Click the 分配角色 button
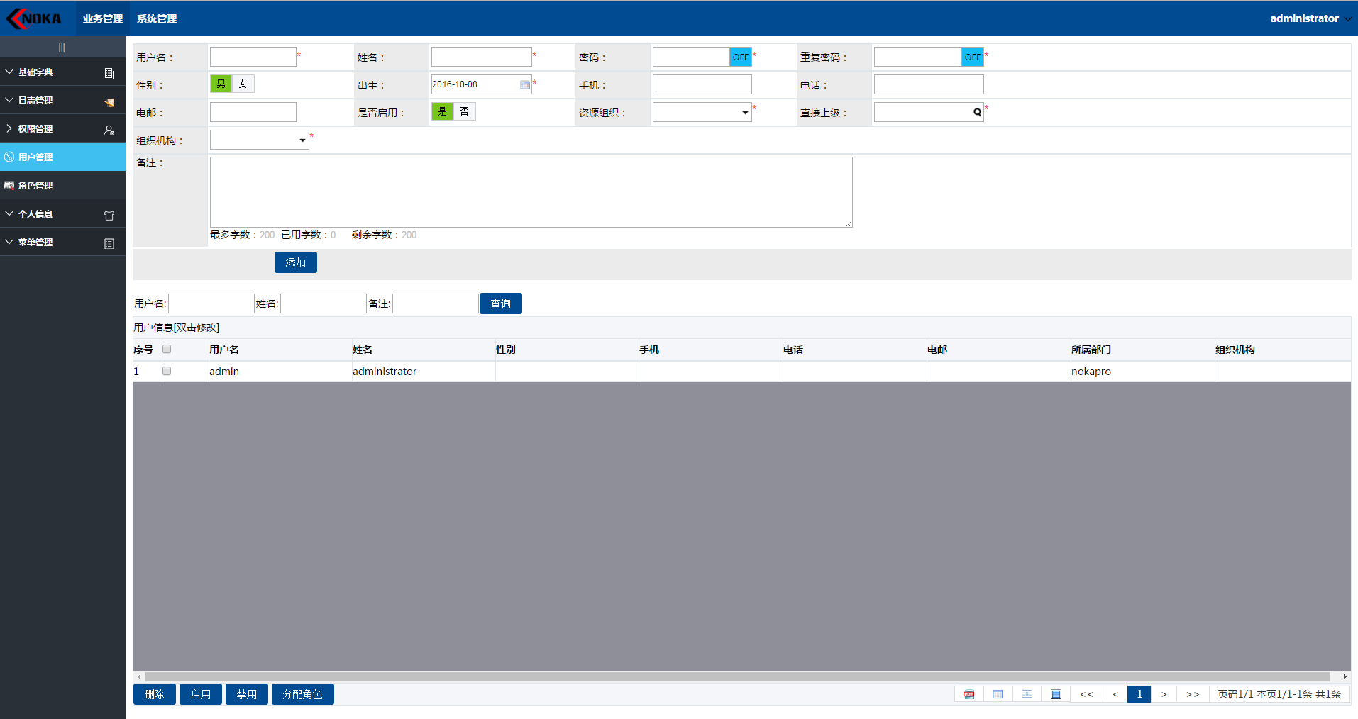 click(x=302, y=693)
